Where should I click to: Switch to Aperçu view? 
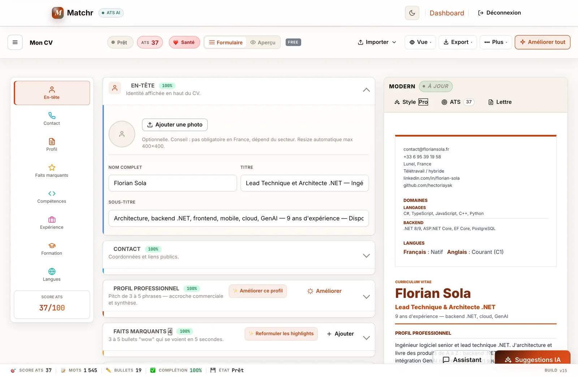(263, 42)
